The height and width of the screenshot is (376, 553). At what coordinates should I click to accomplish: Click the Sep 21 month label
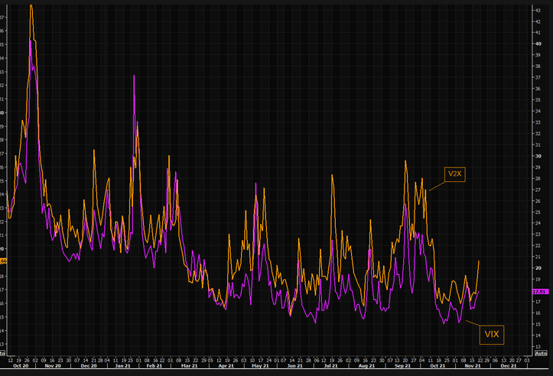[x=403, y=366]
